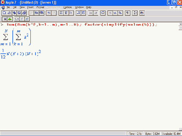The width and height of the screenshot is (182, 136).
Task: Execute statement with single exclamation icon
Action: pyautogui.click(x=22, y=19)
